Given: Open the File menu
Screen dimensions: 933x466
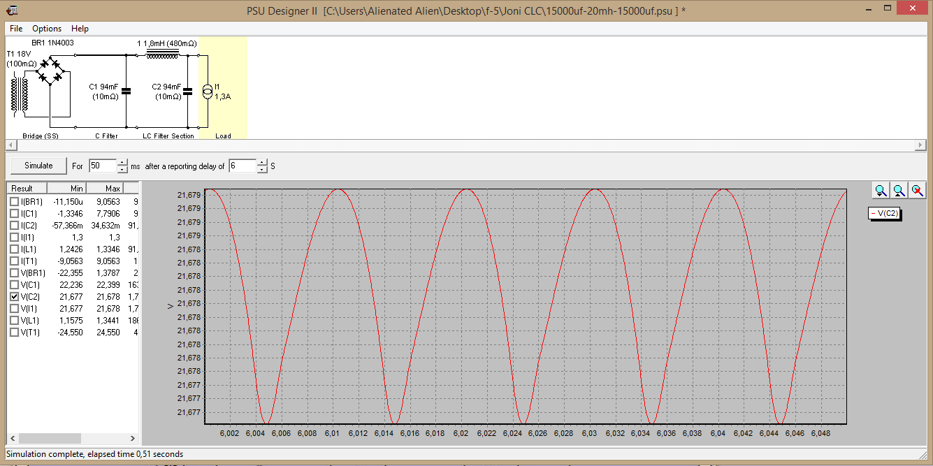Looking at the screenshot, I should [16, 29].
